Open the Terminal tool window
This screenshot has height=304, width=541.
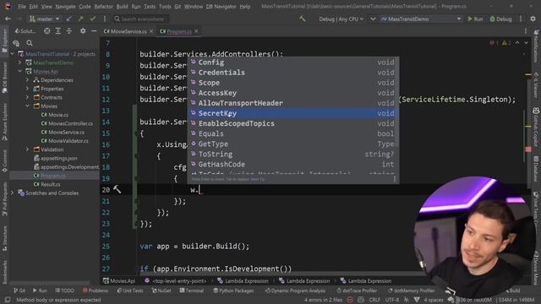pos(192,290)
